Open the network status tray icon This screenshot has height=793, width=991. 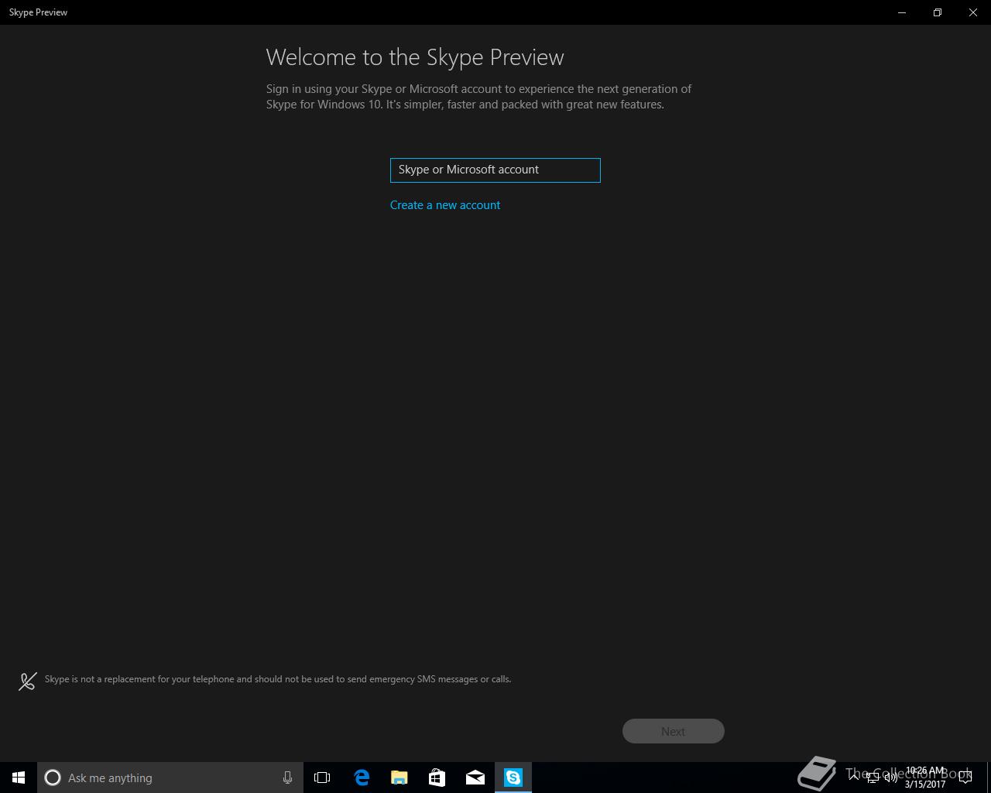click(873, 778)
